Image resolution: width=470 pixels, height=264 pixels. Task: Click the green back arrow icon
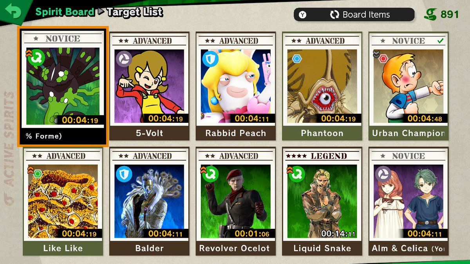pos(13,12)
